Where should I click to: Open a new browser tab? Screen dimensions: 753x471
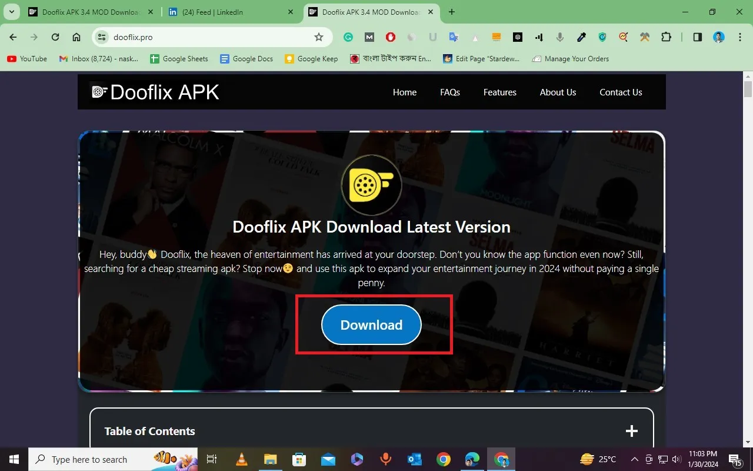click(452, 12)
